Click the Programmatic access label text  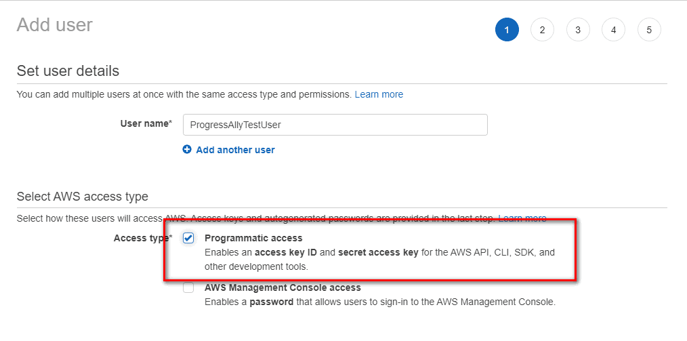click(253, 238)
